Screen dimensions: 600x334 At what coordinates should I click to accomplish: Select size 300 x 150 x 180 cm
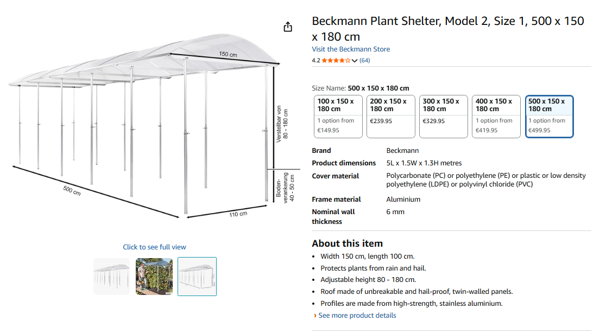tap(444, 117)
